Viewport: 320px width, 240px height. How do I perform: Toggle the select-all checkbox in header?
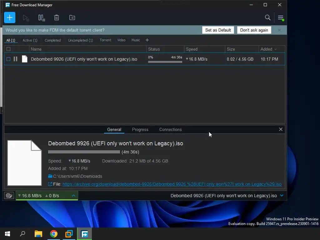(x=8, y=49)
